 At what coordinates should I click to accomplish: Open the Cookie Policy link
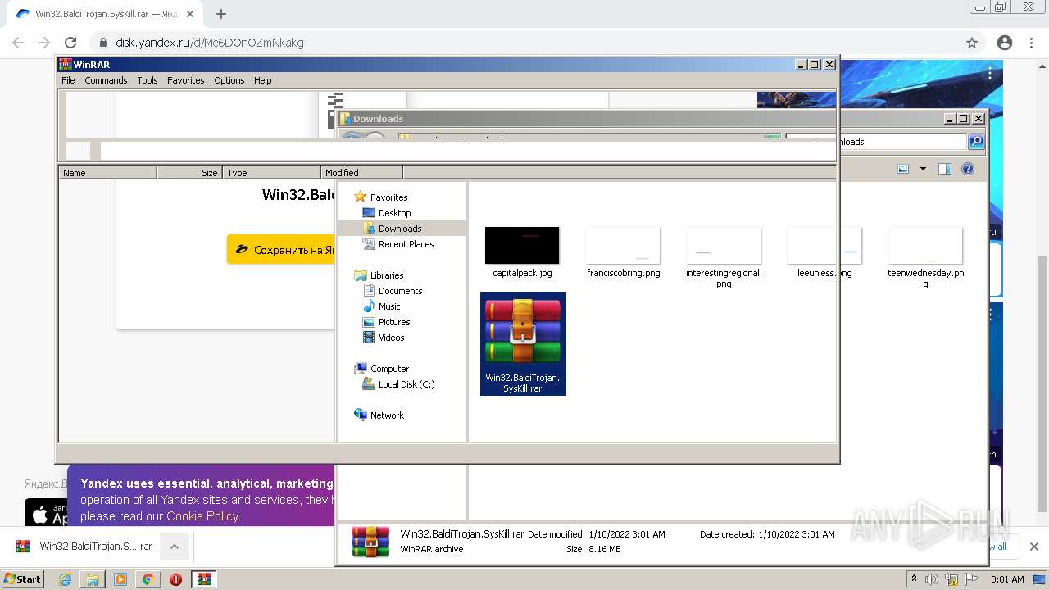pos(202,516)
